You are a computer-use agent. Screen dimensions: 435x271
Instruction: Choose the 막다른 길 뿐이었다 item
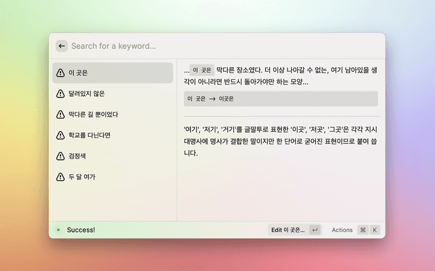click(112, 114)
